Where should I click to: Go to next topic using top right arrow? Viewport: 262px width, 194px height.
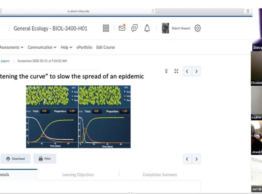(x=196, y=71)
